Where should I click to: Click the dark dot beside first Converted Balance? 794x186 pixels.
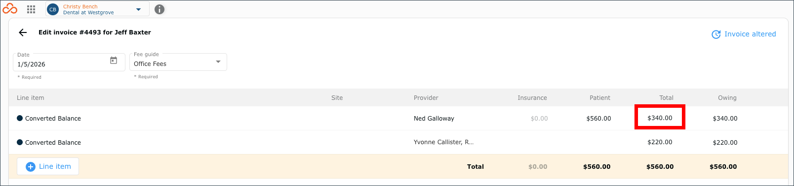click(x=20, y=118)
